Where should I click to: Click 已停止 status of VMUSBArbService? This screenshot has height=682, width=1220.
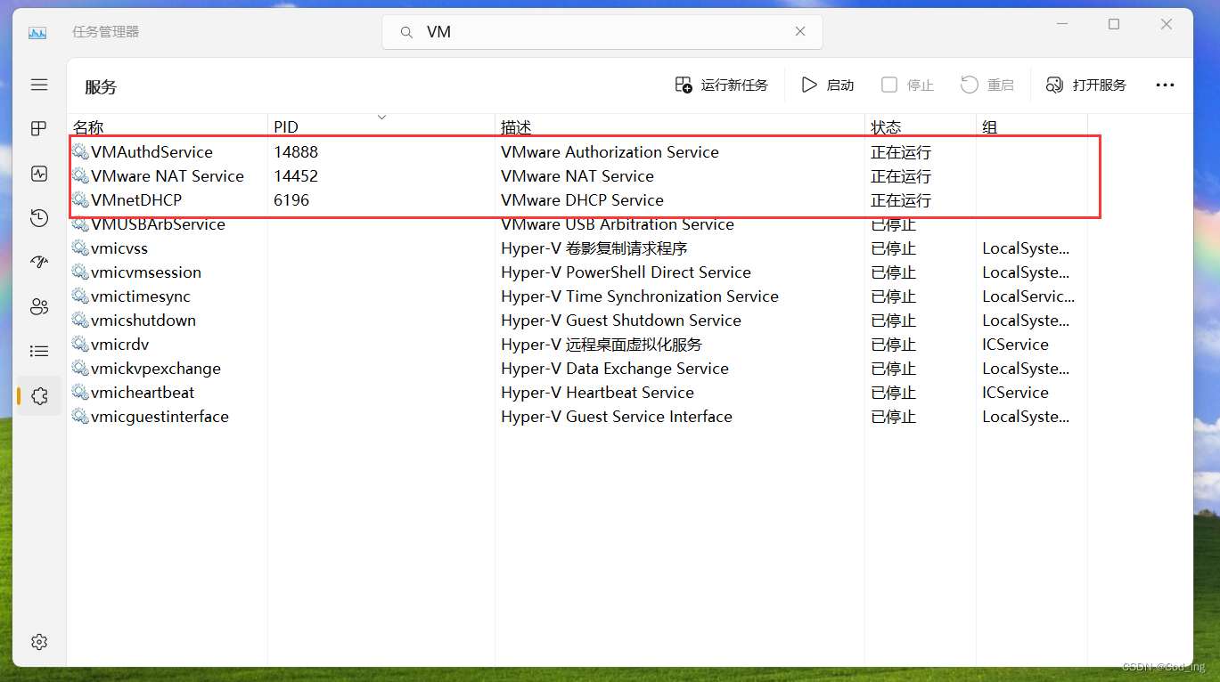click(893, 224)
